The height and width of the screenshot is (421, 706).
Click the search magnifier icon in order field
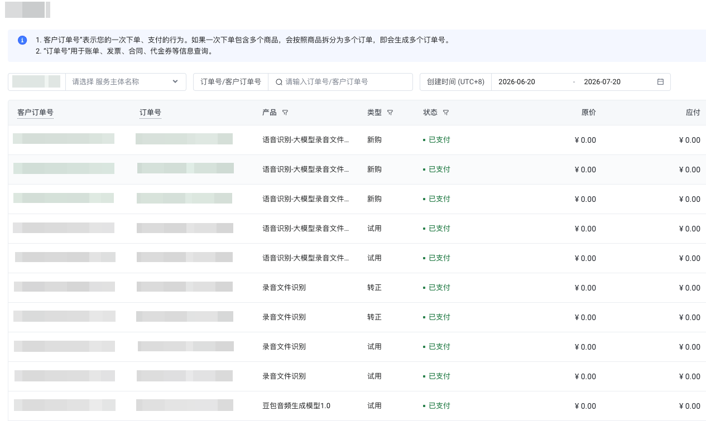click(x=279, y=82)
